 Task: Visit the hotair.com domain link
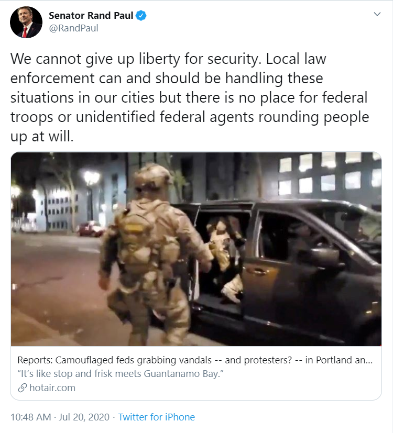point(52,388)
